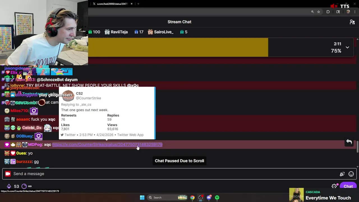Open a new browser tab
This screenshot has height=202, width=359.
tap(138, 4)
